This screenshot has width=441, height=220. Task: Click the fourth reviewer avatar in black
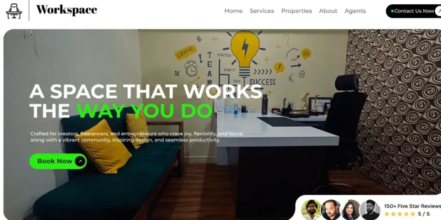(370, 210)
